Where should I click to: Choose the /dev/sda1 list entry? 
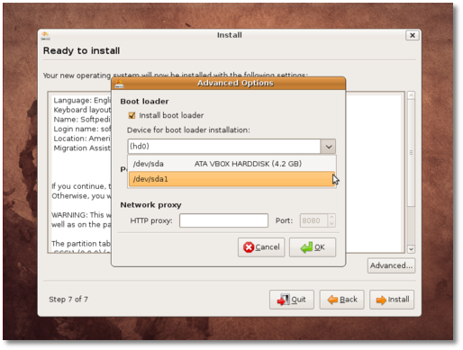(x=231, y=179)
